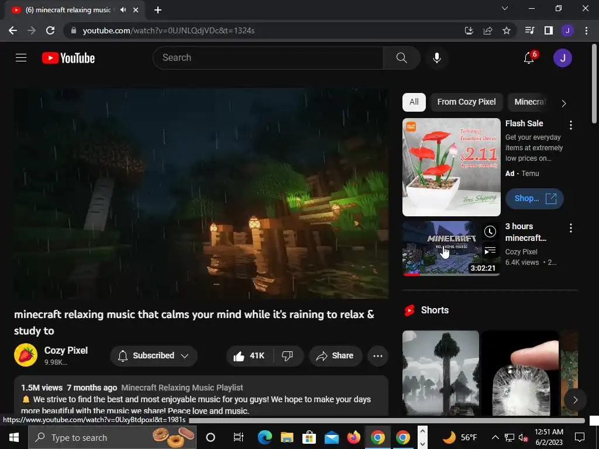Open the finger pressing ice Shorts thumbnail

520,373
